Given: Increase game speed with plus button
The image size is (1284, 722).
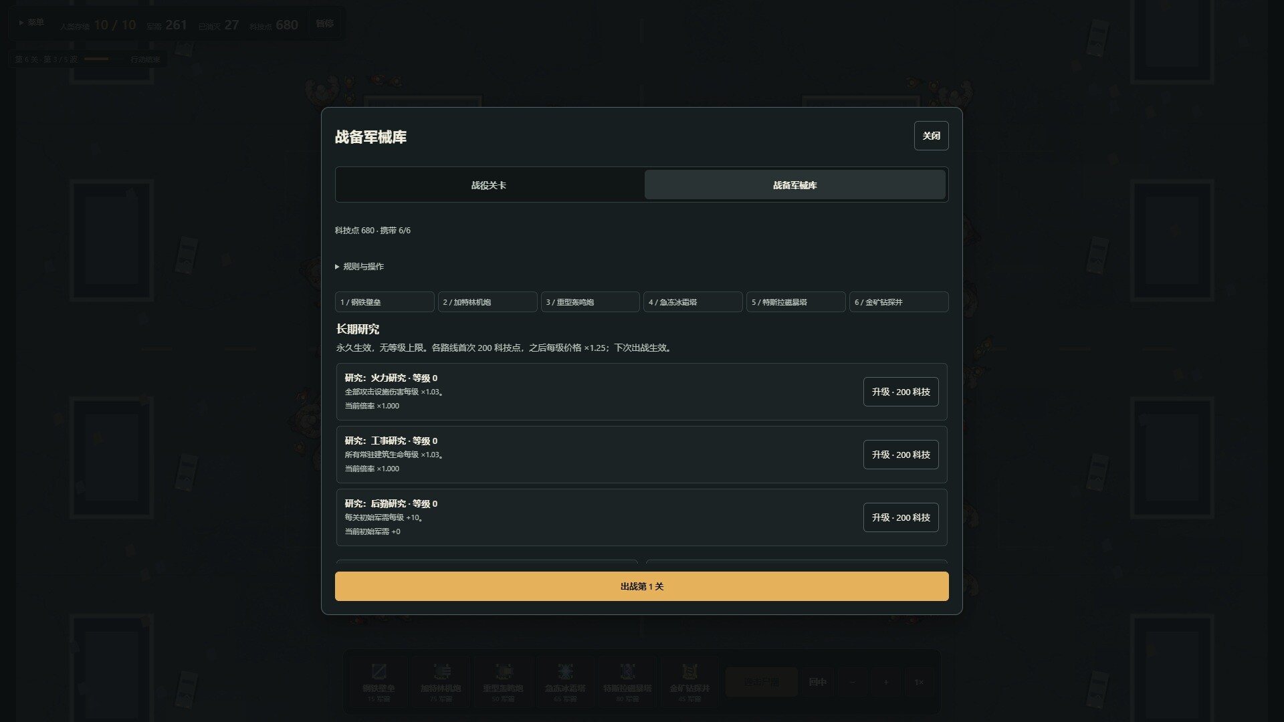Looking at the screenshot, I should [886, 682].
